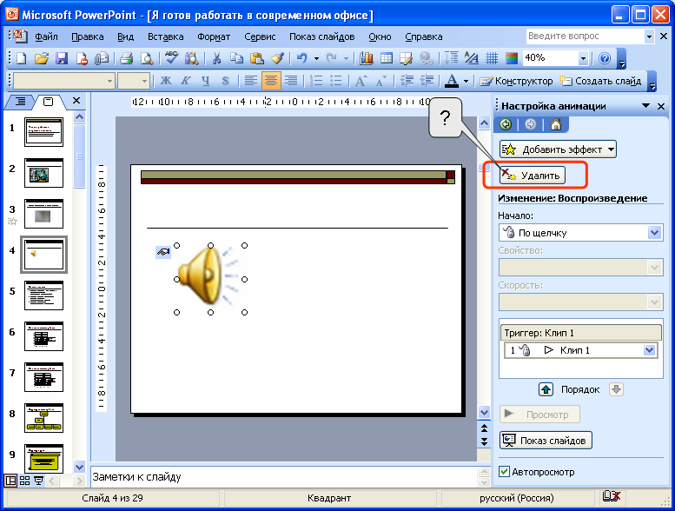Select the Format Painter brush icon
This screenshot has height=511, width=675.
[277, 58]
